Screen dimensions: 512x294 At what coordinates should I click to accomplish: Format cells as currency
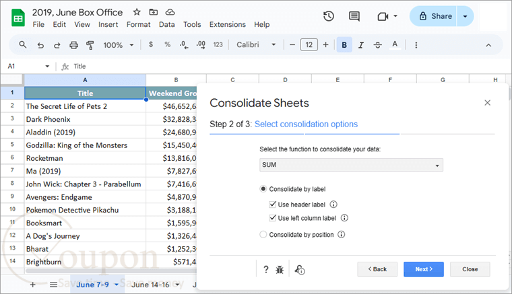tap(151, 44)
